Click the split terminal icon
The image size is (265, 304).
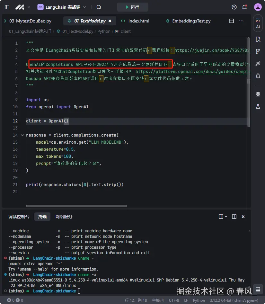(x=221, y=217)
